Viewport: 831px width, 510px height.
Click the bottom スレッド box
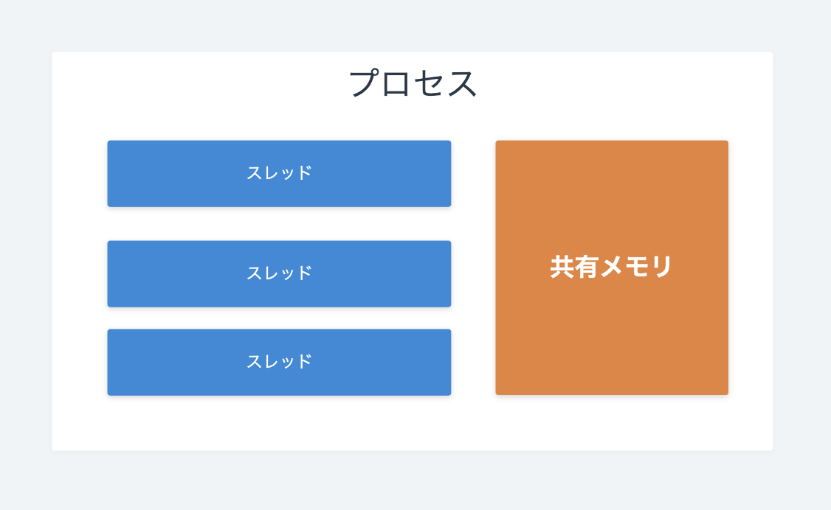(279, 363)
